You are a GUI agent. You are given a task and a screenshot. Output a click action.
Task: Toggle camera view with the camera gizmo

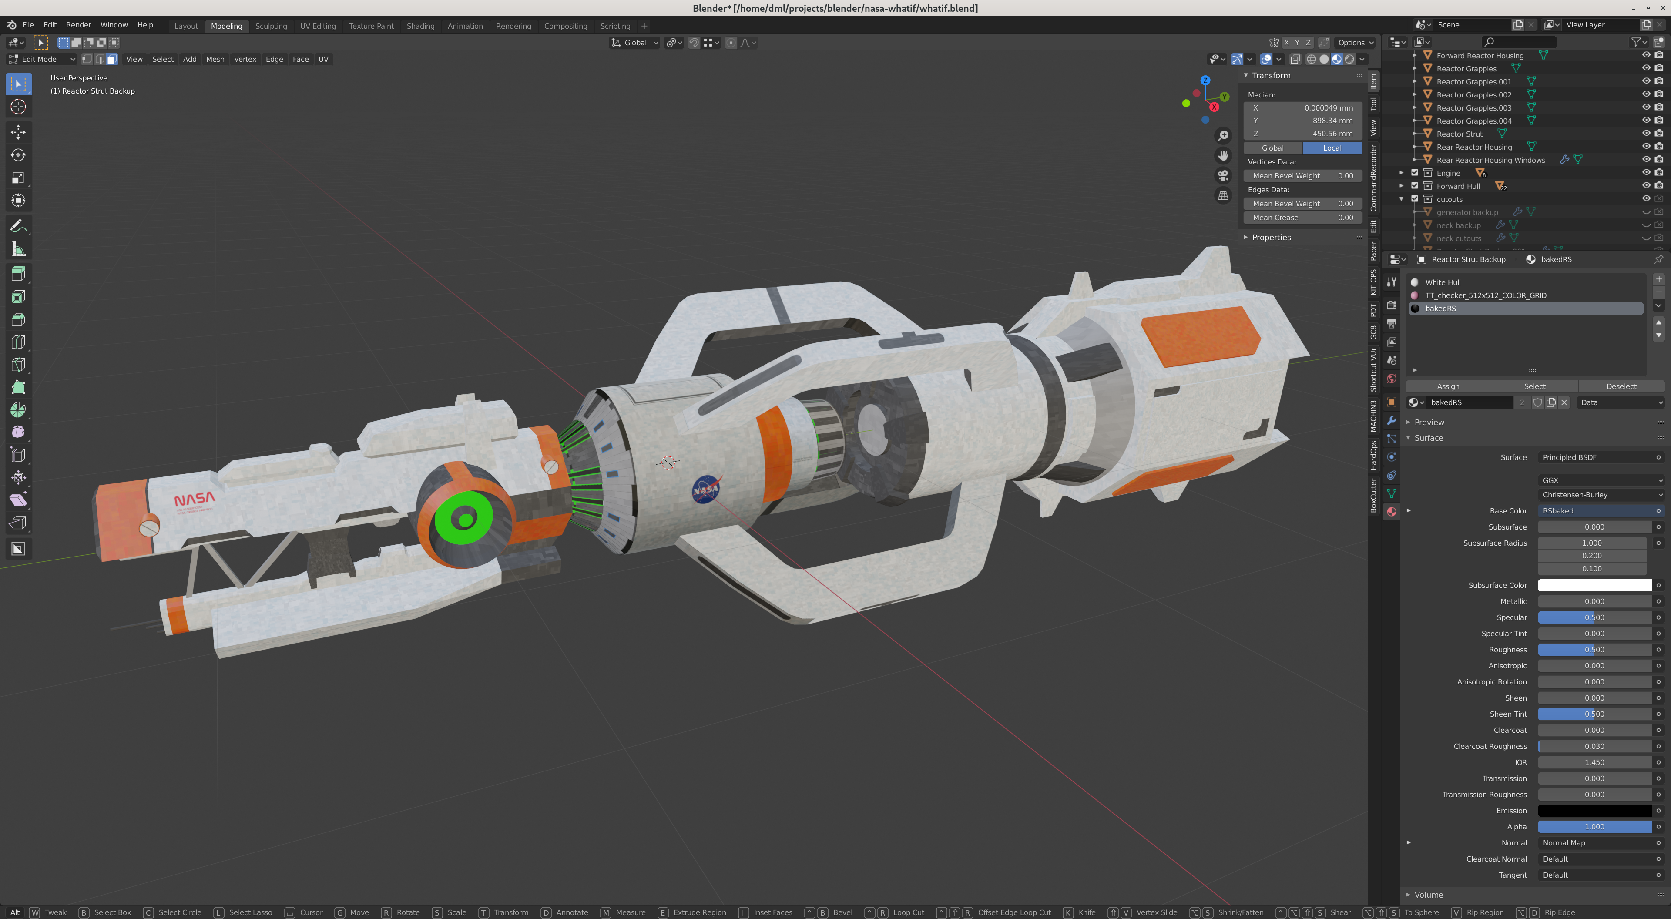(1223, 176)
